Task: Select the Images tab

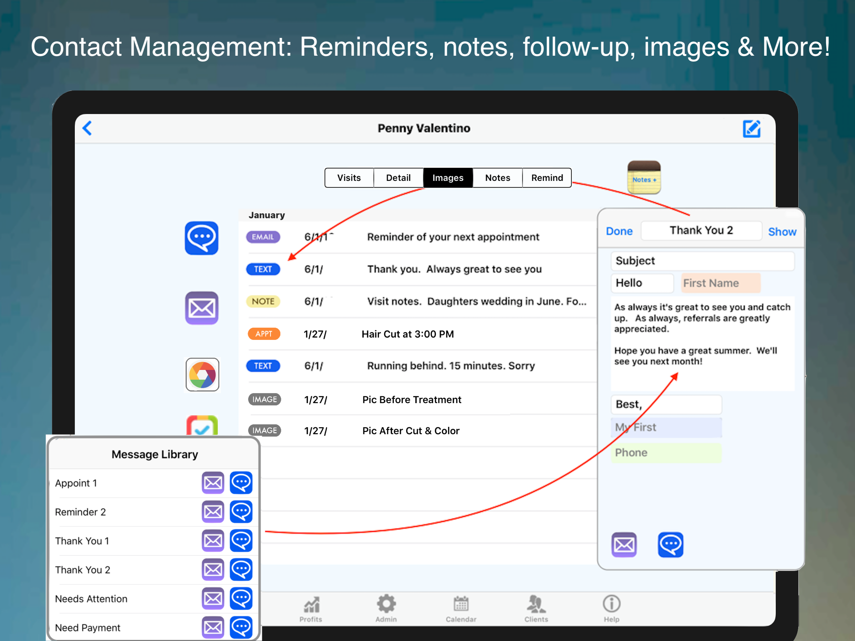Action: click(x=448, y=178)
